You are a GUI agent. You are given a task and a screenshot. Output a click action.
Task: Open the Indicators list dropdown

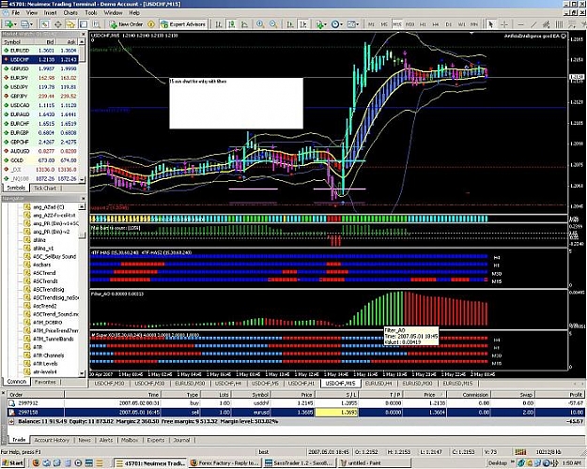[321, 24]
